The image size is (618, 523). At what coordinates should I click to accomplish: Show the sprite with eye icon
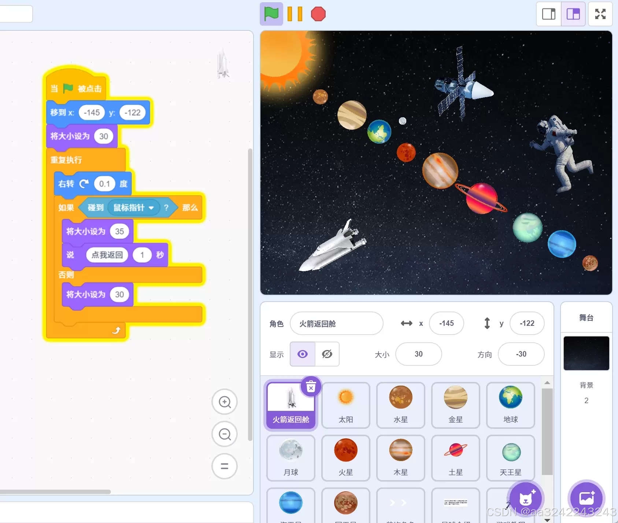(x=303, y=354)
